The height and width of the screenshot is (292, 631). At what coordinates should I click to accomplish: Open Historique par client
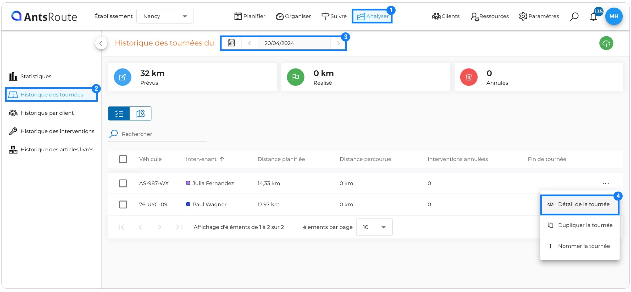click(41, 113)
